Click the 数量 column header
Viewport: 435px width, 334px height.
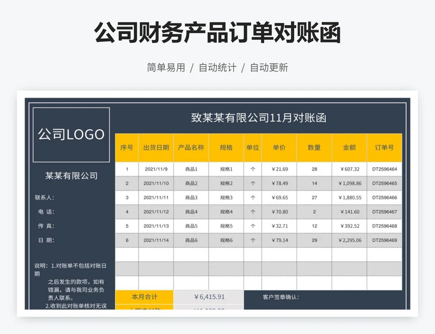[x=314, y=148]
